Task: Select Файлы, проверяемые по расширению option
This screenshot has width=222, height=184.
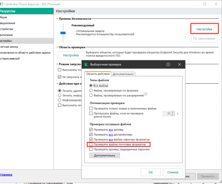Action: click(x=91, y=95)
